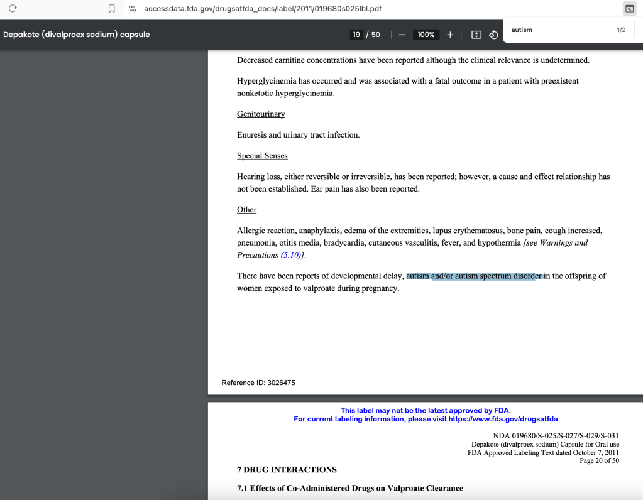Click the fit to page icon

476,35
